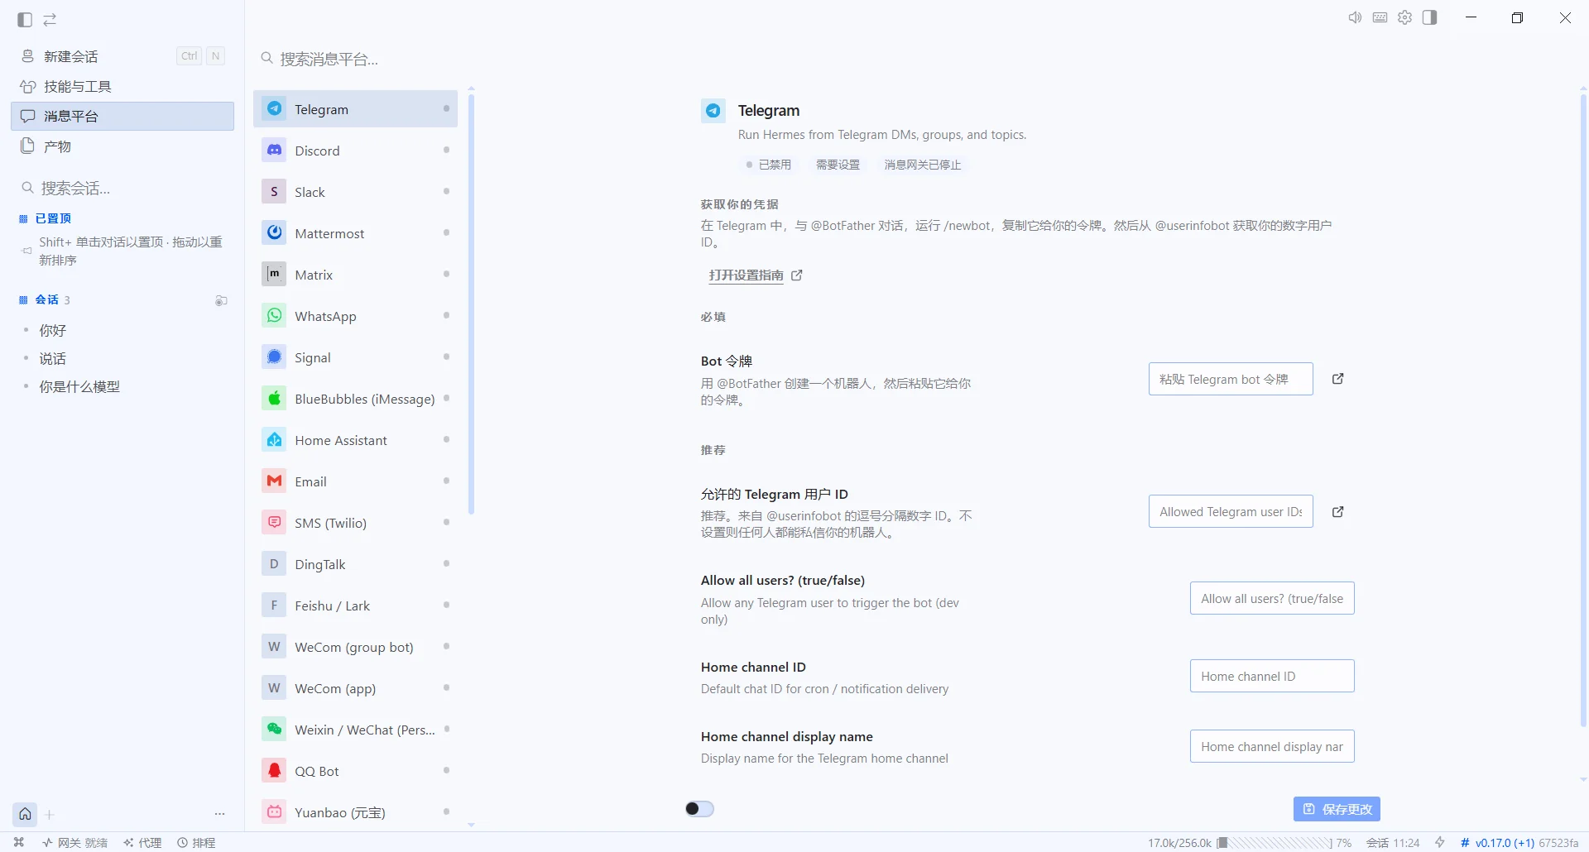
Task: Click the SMS Twilio icon
Action: coord(274,523)
